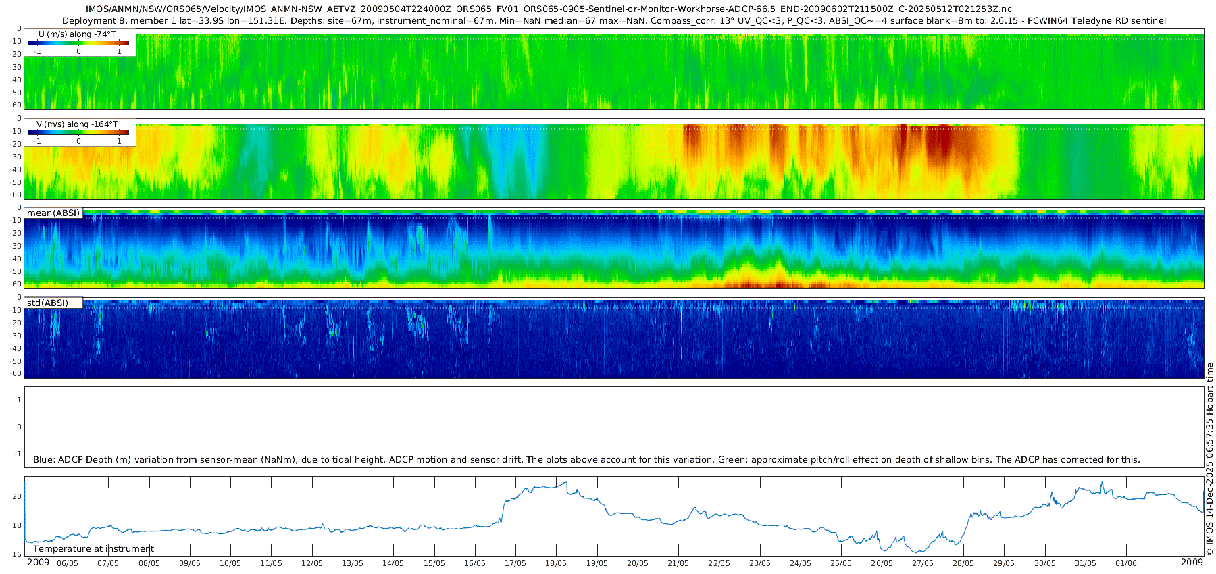1216x574 pixels.
Task: Click the 2009 year label at left axis end
Action: pos(38,563)
